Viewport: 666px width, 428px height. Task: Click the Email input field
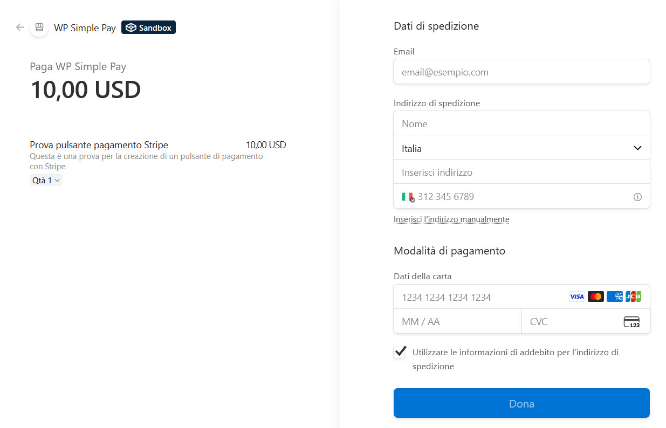(x=521, y=71)
